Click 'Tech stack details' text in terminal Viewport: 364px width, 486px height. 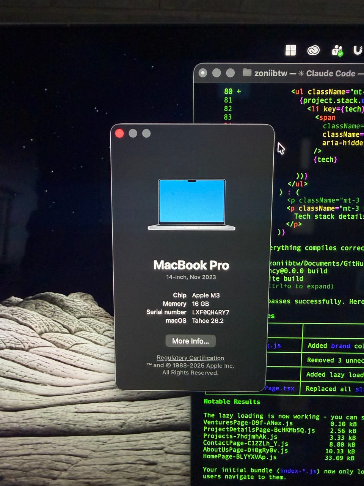click(329, 216)
